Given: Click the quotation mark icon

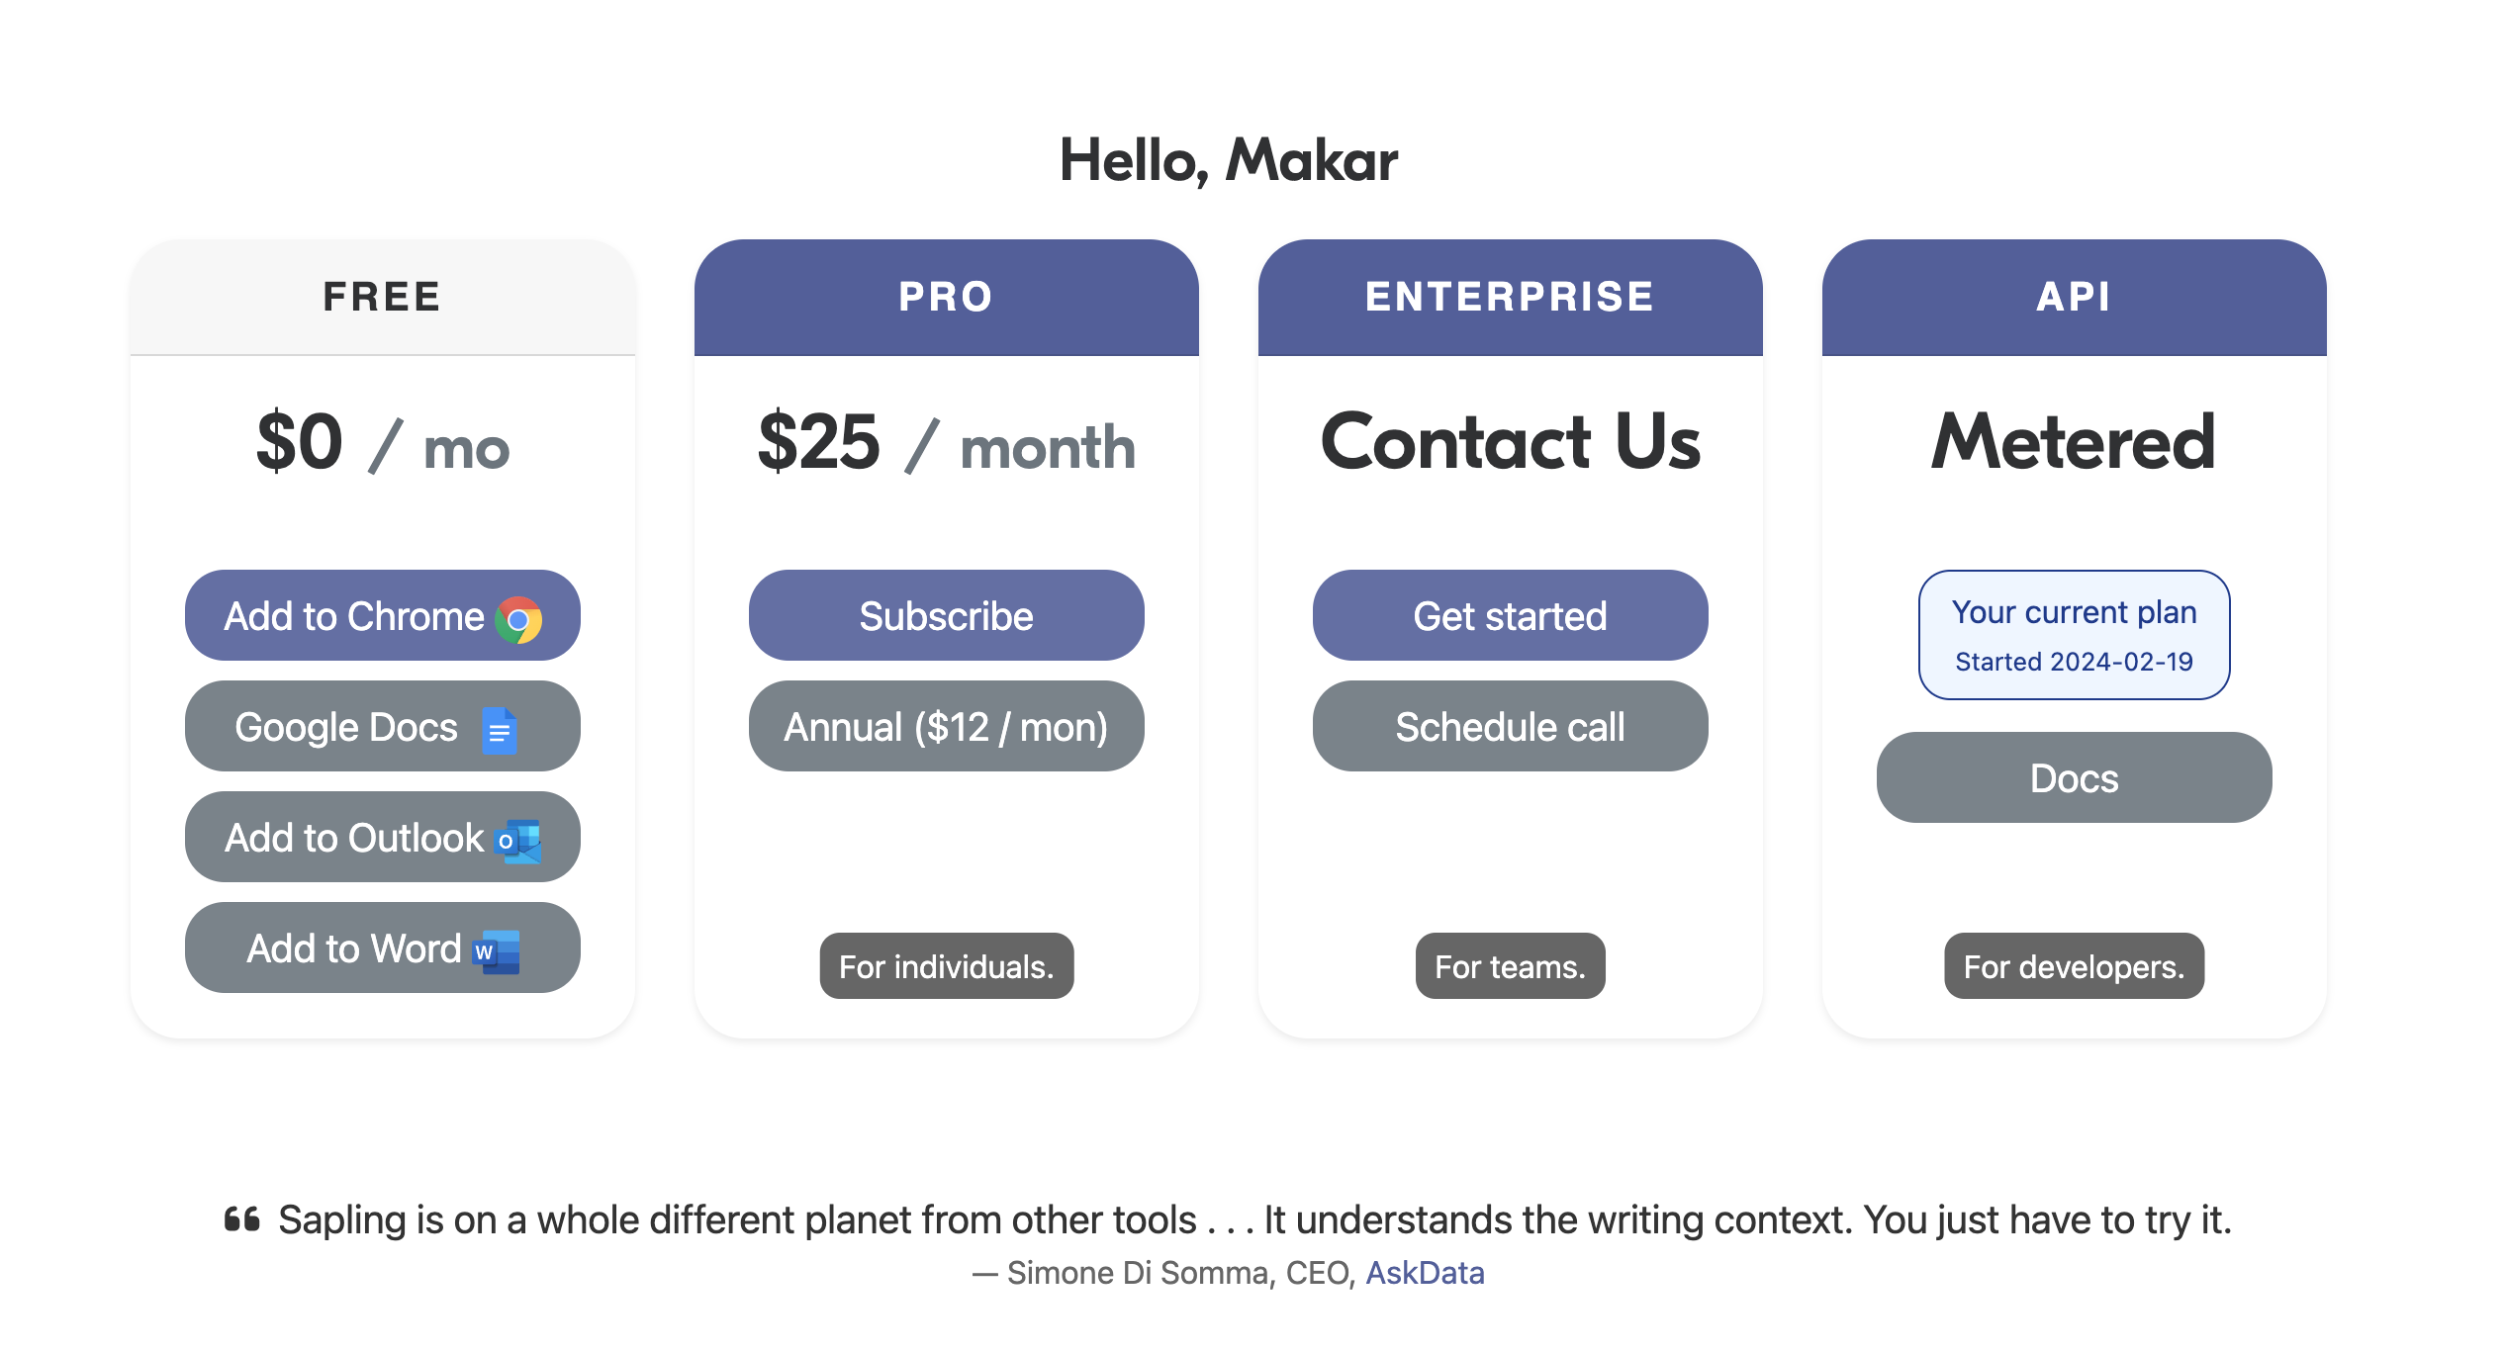Looking at the screenshot, I should (241, 1219).
